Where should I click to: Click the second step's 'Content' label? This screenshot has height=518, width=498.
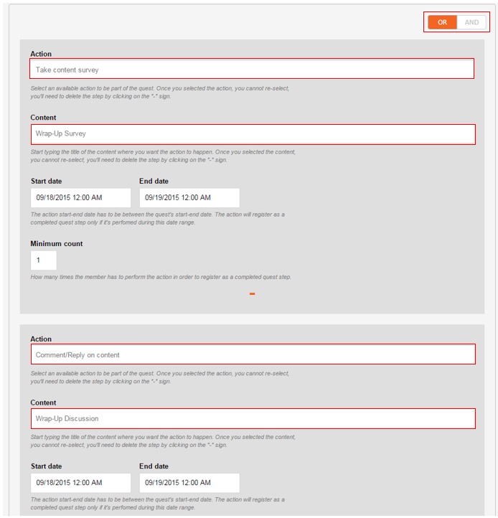click(43, 402)
